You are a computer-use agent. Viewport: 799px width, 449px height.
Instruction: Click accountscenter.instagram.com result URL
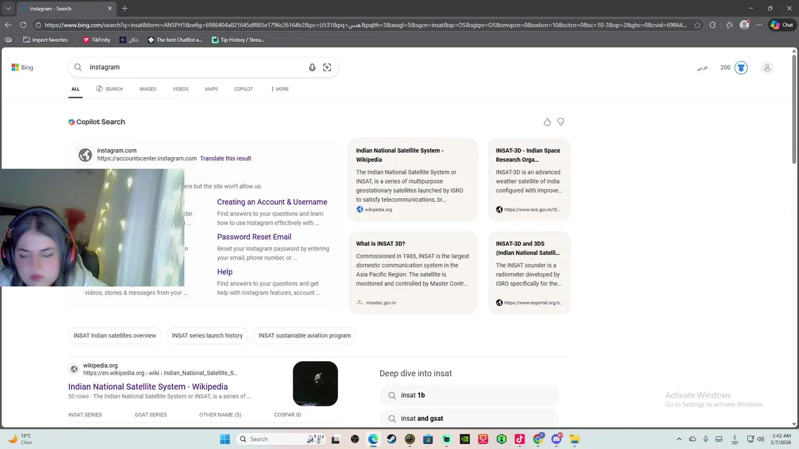147,158
